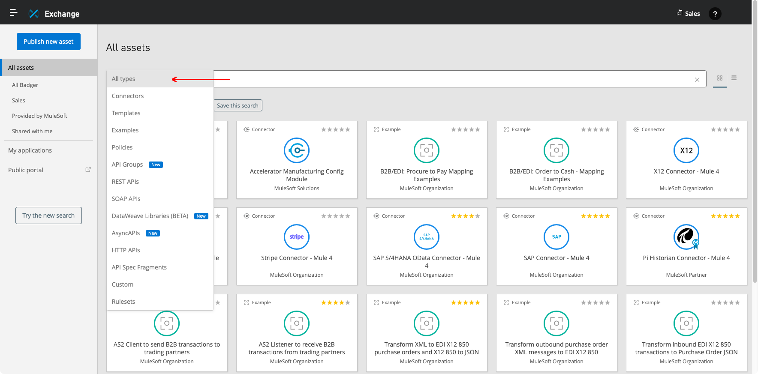Click Publish new asset button
The height and width of the screenshot is (374, 758).
pos(48,42)
